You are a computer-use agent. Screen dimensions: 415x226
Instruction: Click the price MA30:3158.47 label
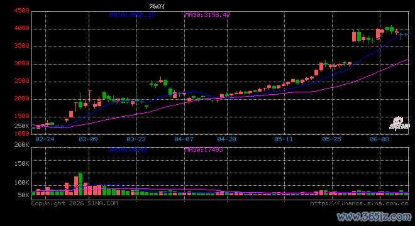pyautogui.click(x=207, y=15)
